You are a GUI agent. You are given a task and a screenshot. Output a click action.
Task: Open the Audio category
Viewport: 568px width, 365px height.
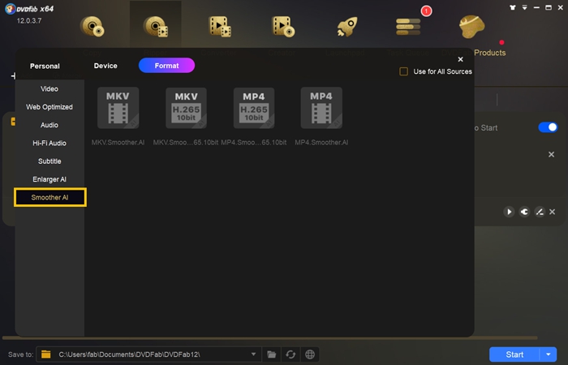click(x=49, y=125)
